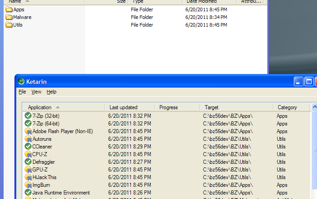The width and height of the screenshot is (317, 199).
Task: Click the Apps folder icon in file list
Action: pos(9,9)
